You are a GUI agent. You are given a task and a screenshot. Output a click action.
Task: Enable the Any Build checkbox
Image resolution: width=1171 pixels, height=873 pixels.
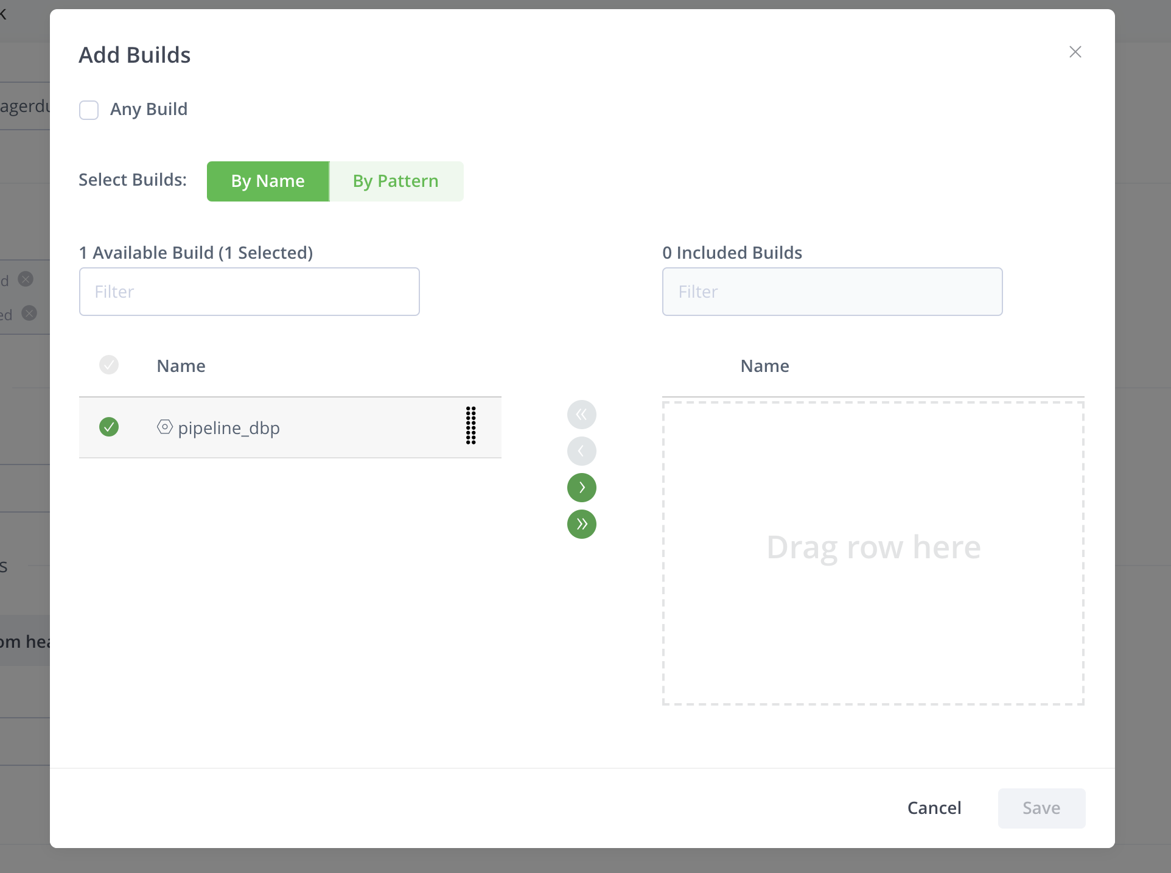89,110
